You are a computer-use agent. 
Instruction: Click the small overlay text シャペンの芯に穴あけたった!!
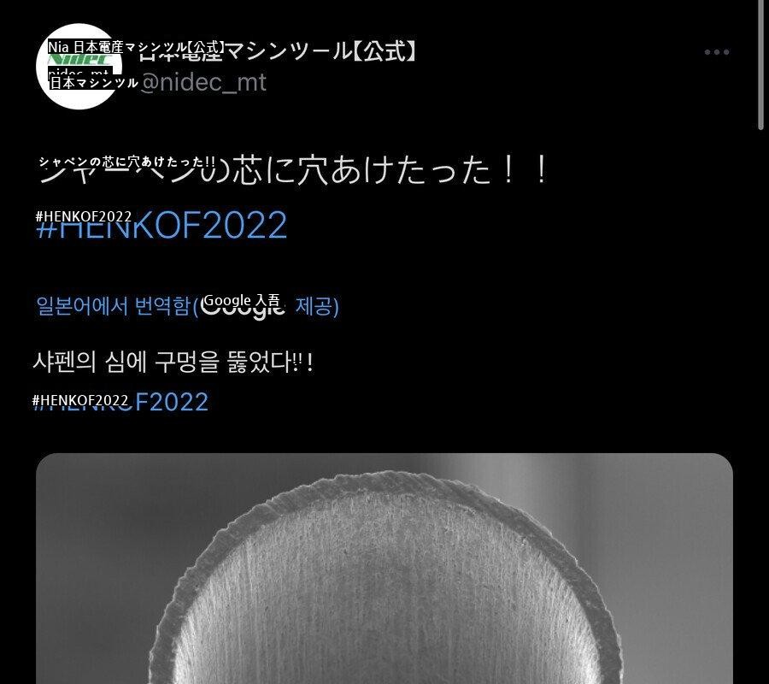point(127,162)
